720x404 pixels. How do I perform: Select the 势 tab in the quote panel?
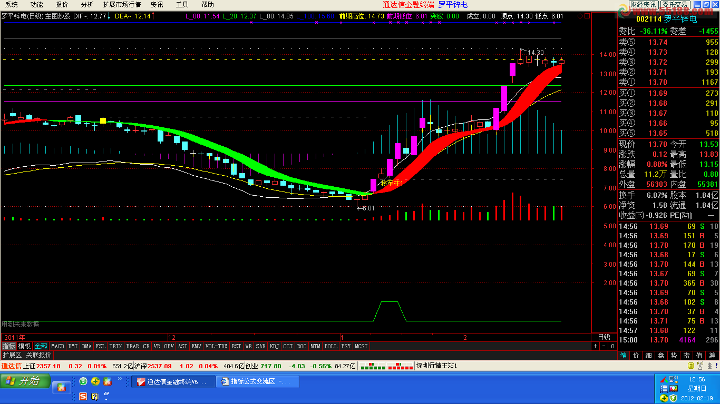(674, 356)
